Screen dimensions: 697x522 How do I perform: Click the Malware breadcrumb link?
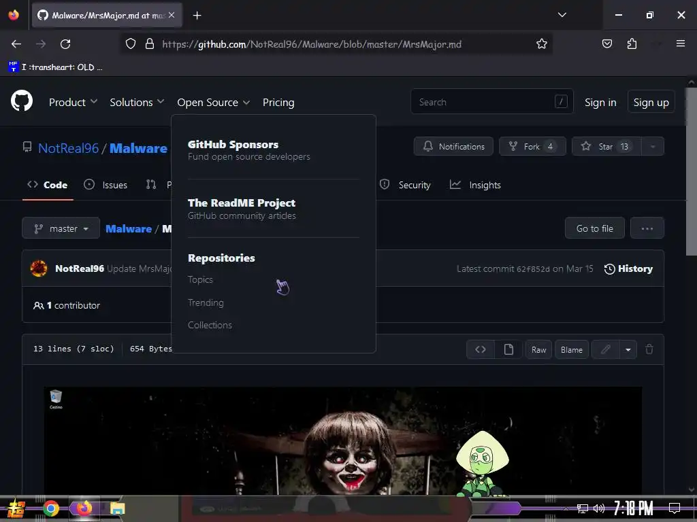point(129,228)
